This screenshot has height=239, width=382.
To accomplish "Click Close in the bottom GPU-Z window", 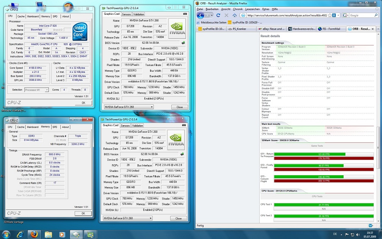I will click(x=178, y=218).
